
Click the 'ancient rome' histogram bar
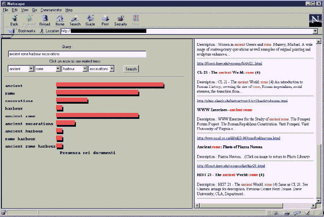[x=98, y=116]
